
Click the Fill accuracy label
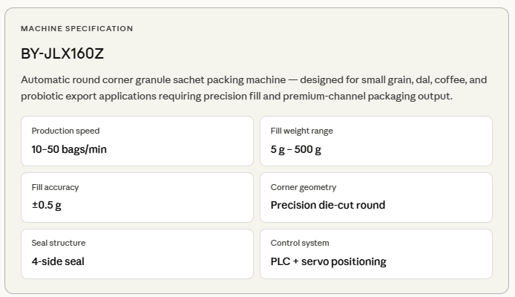click(55, 187)
